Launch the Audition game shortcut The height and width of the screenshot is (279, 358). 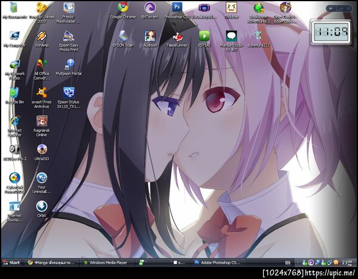pyautogui.click(x=150, y=39)
